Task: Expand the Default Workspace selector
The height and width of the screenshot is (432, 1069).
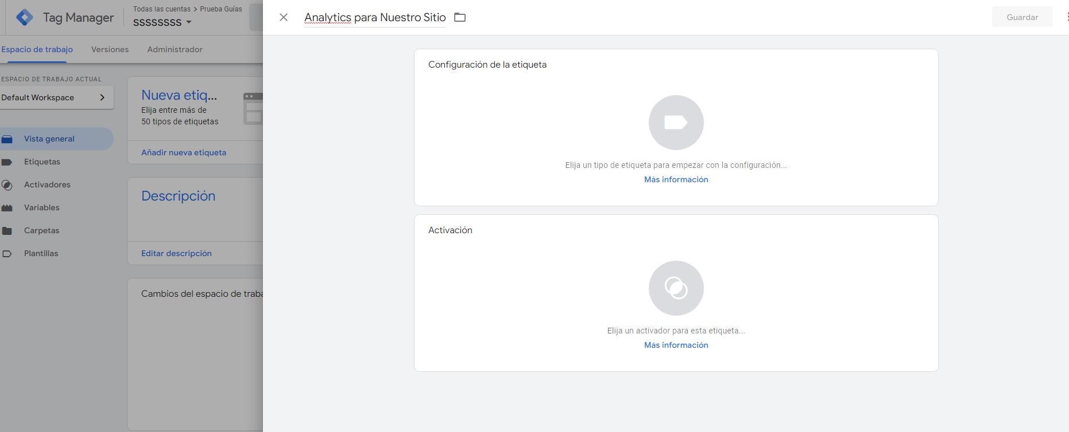Action: point(56,97)
